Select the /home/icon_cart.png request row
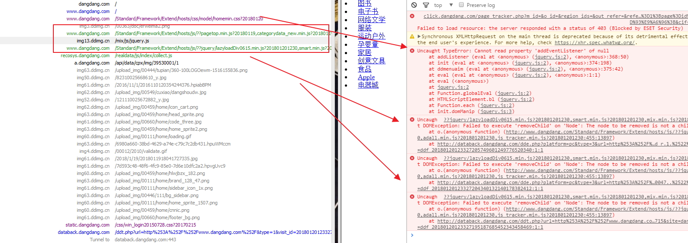 click(166, 107)
